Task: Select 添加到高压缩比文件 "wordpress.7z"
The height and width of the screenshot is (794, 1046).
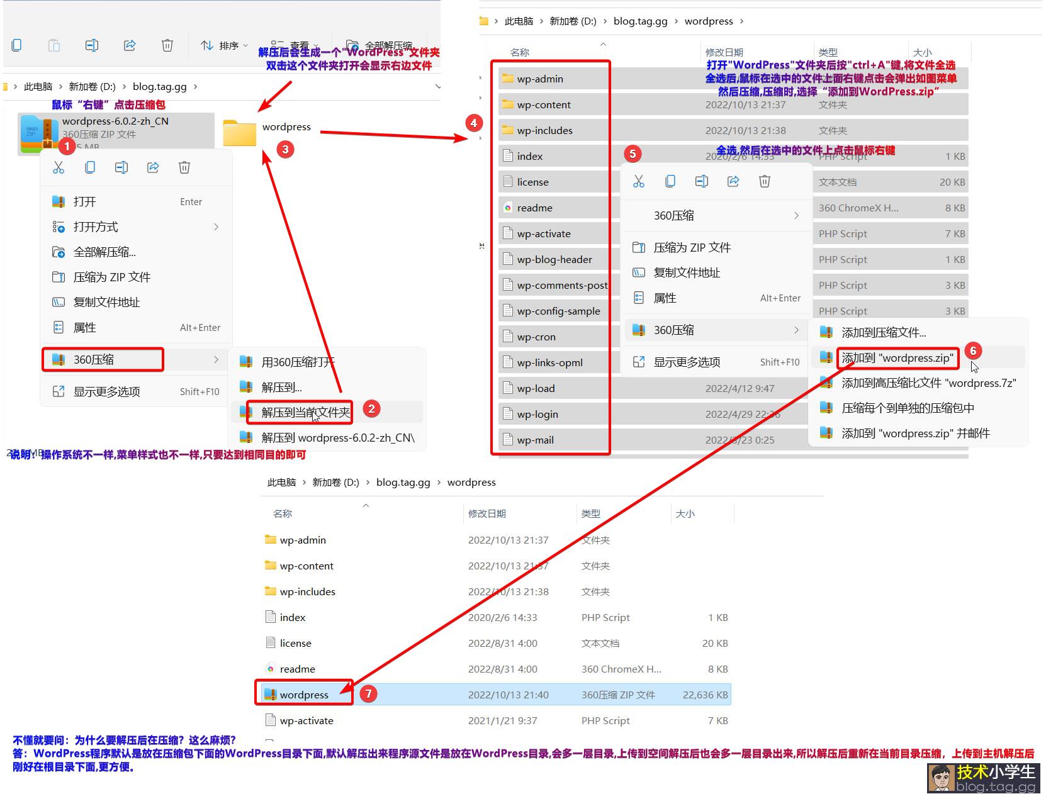Action: click(x=928, y=383)
